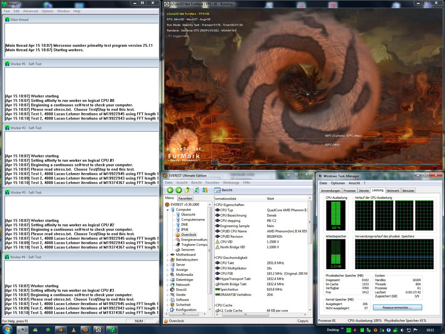Click the Sicherheit shield icon in tree
This screenshot has width=445, height=334.
(x=172, y=305)
